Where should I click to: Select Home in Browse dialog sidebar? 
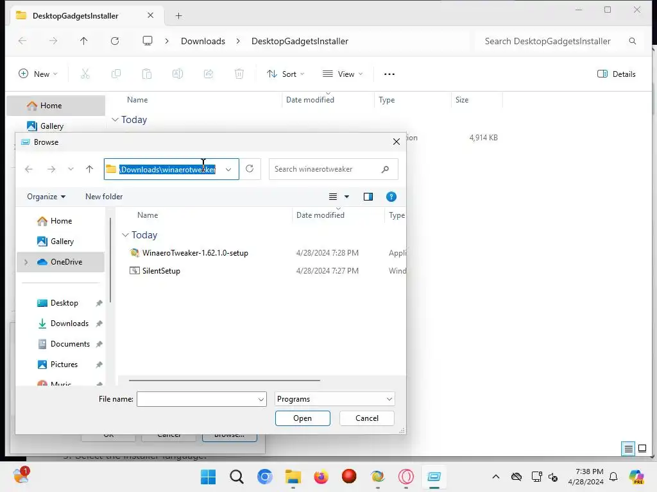point(61,221)
